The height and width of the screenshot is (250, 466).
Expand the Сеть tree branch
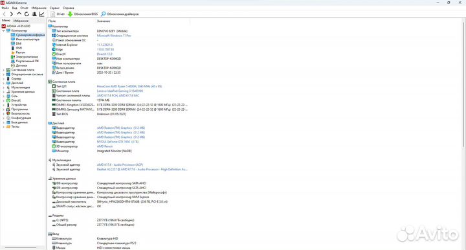[4, 96]
